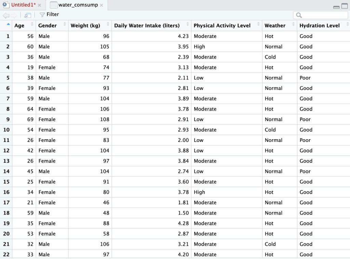Viewport: 350px width, 259px height.
Task: Toggle the row index sort arrow
Action: click(x=9, y=24)
